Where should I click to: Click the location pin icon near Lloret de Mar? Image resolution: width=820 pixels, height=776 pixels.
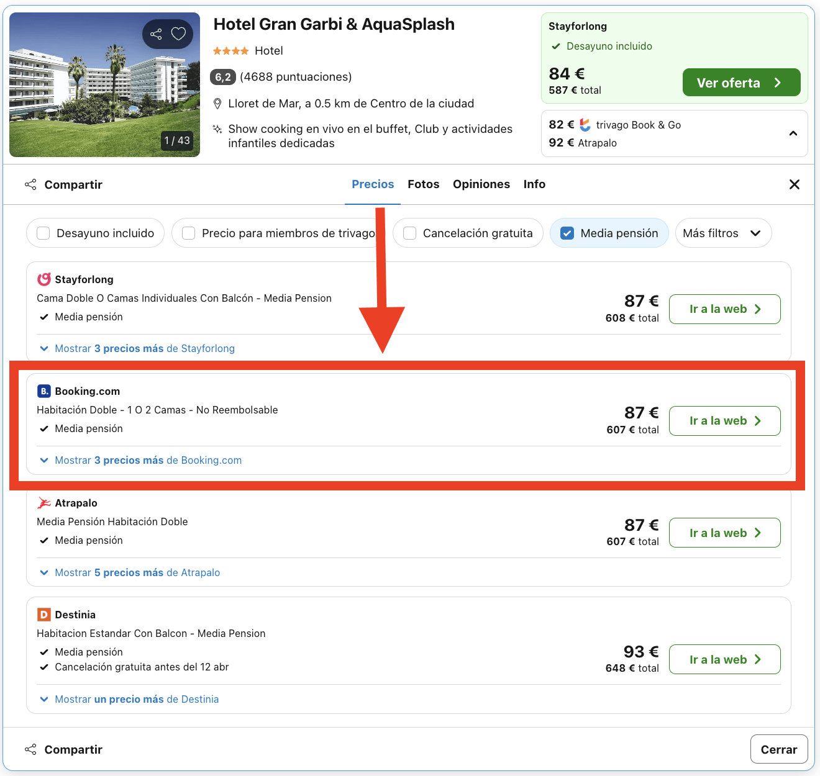(217, 104)
